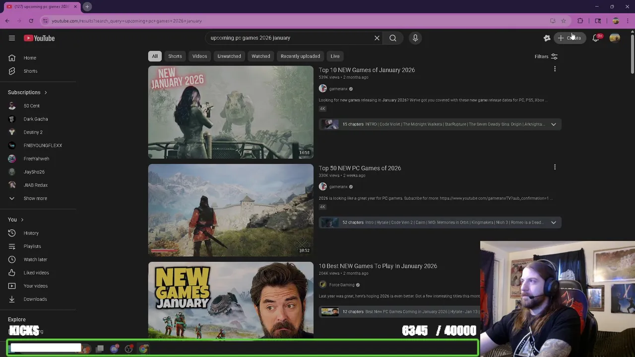Open a new browser tab
Image resolution: width=635 pixels, height=357 pixels.
click(87, 6)
